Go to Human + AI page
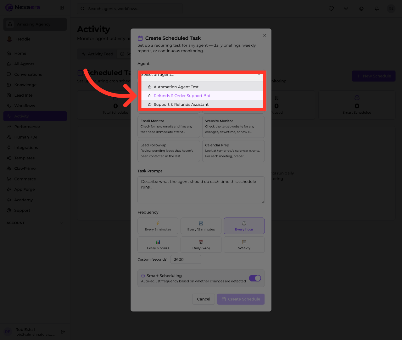The height and width of the screenshot is (340, 402). point(35,137)
